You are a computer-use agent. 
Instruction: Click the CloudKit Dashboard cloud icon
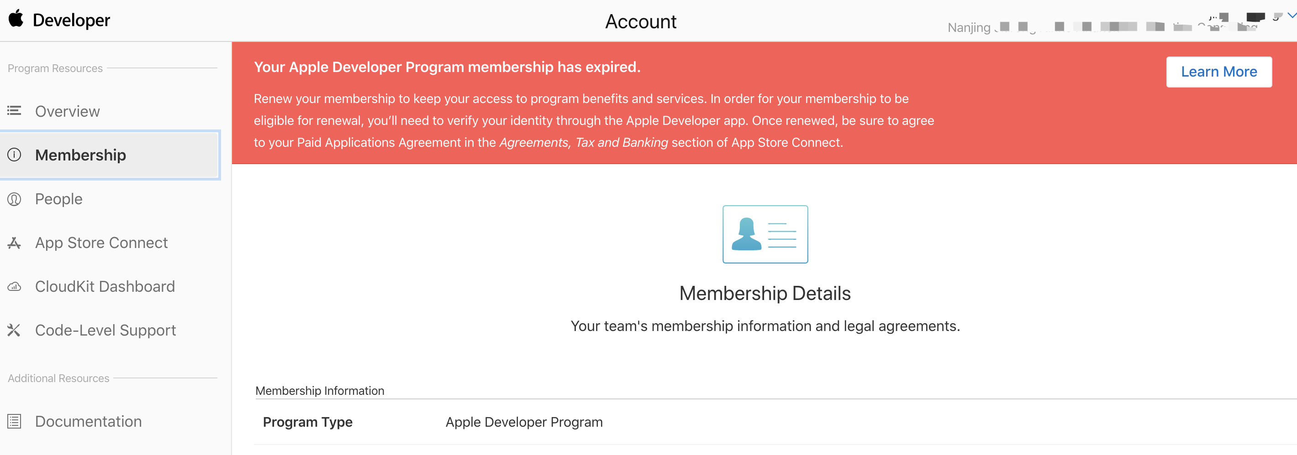(x=14, y=286)
